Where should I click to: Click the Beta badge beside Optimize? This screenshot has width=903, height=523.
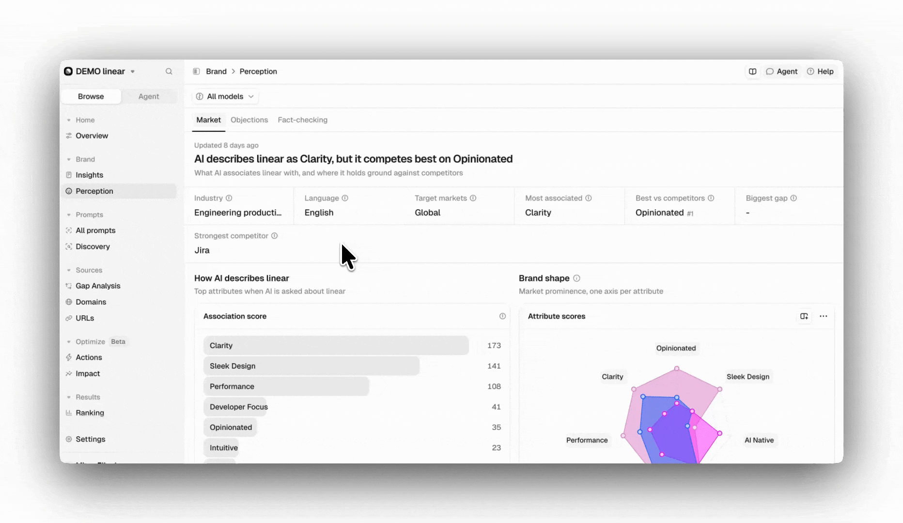click(118, 342)
